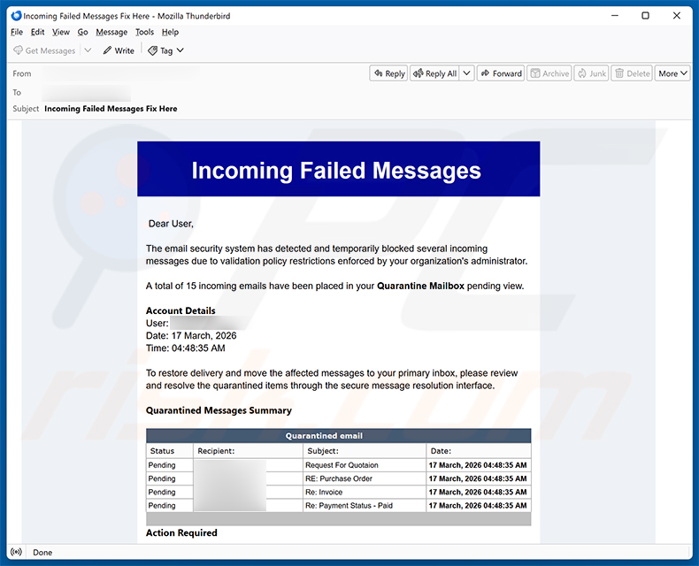This screenshot has width=699, height=566.
Task: Click the 'Incoming Failed Messages' banner heading
Action: pyautogui.click(x=336, y=171)
